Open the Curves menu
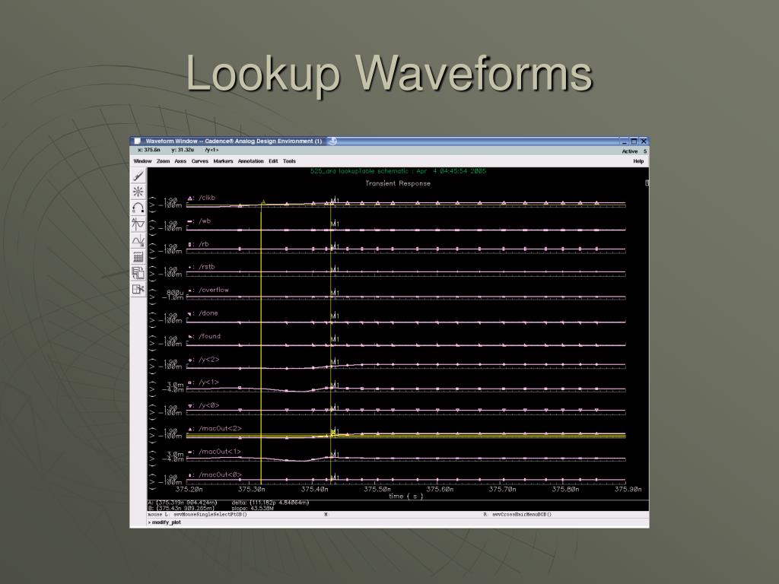Viewport: 779px width, 584px height. click(x=200, y=161)
